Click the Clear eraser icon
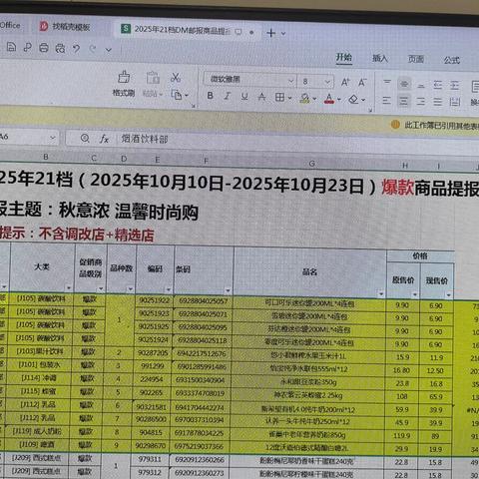 tap(353, 99)
